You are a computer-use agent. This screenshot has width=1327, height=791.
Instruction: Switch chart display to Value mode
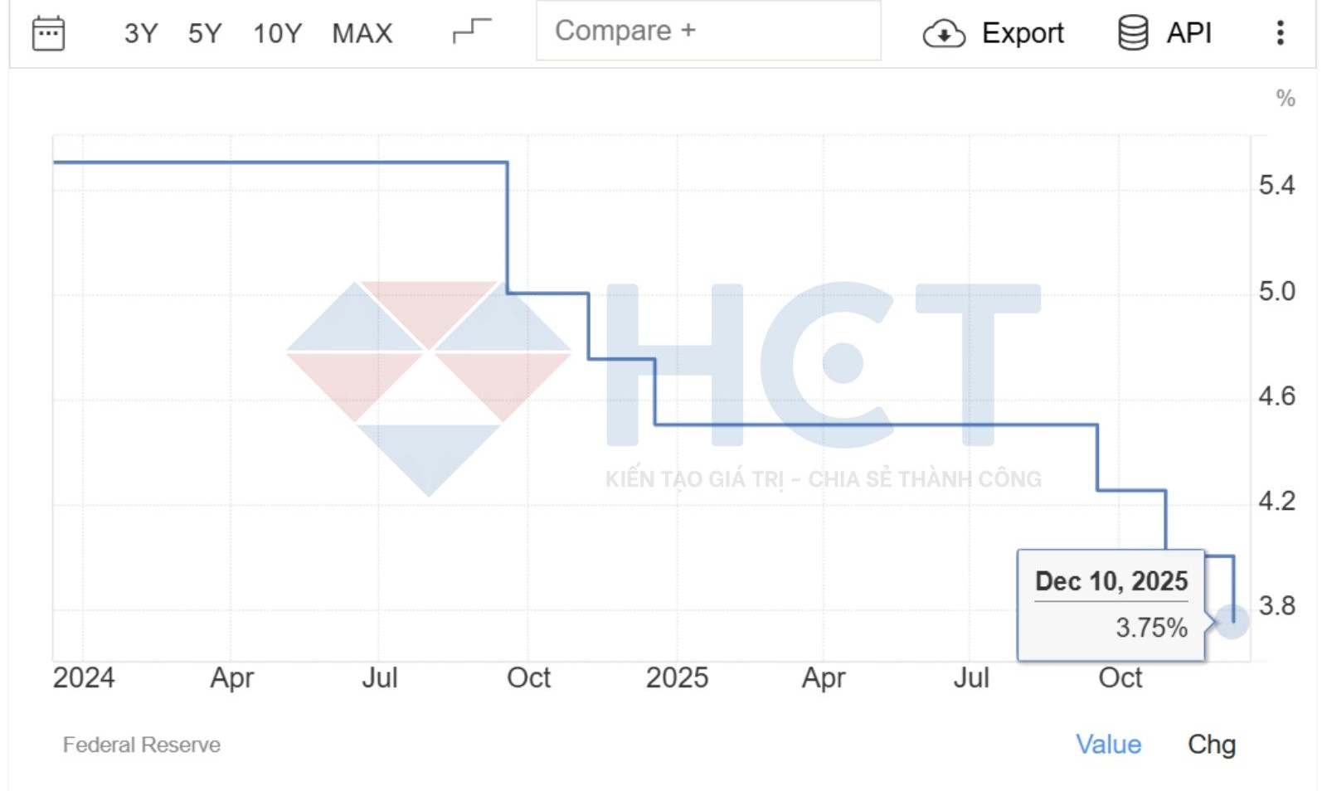[x=1109, y=745]
